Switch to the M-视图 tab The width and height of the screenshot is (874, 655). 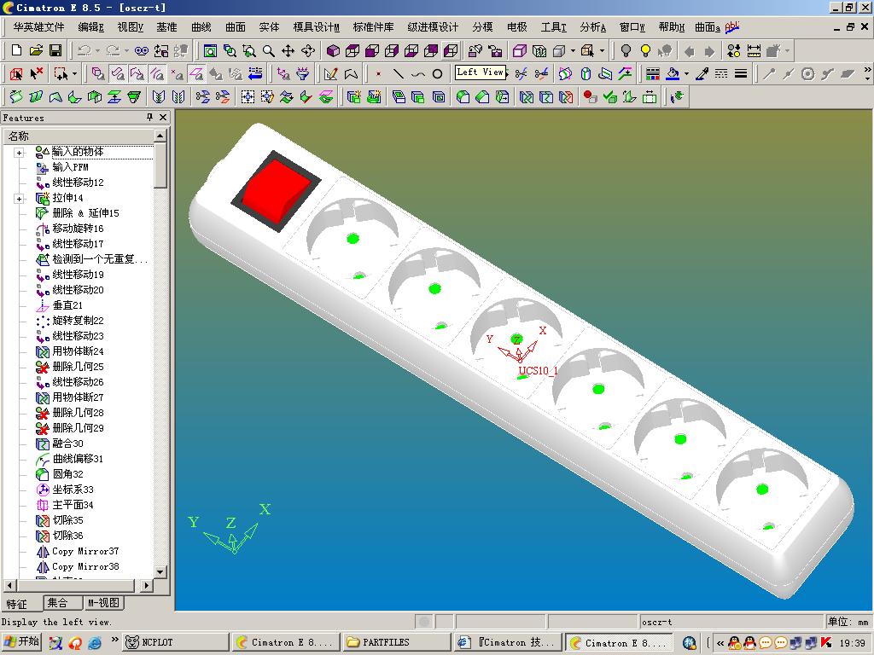tap(103, 603)
